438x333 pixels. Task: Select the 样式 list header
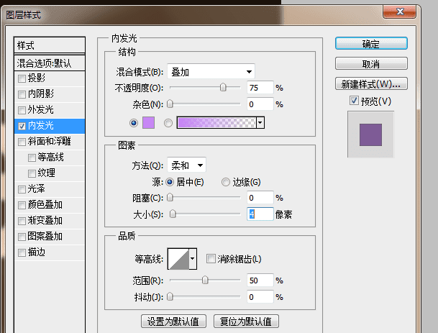[x=50, y=45]
